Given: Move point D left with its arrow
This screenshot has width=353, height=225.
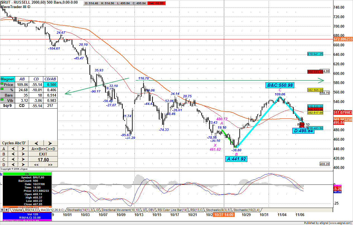Looking at the screenshot, I should click(x=13, y=164).
